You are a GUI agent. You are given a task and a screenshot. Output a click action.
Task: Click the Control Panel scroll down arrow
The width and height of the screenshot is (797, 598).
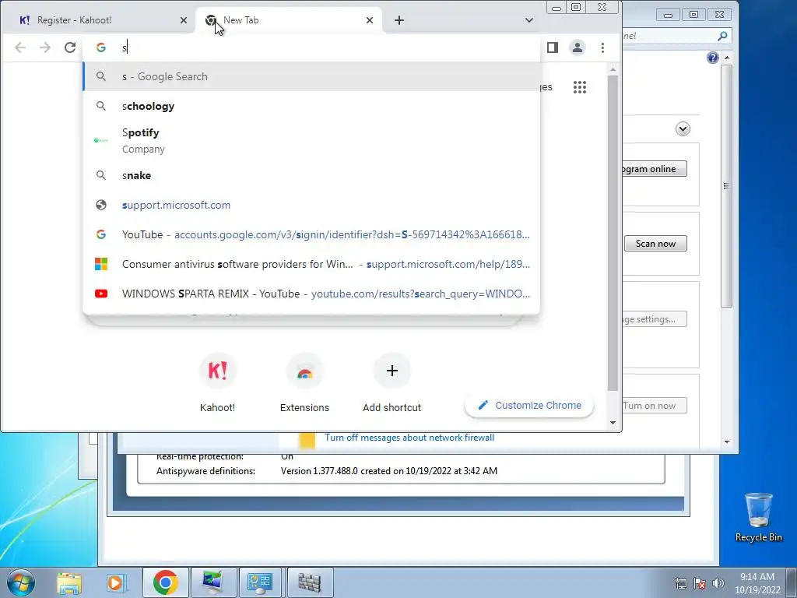(x=727, y=442)
